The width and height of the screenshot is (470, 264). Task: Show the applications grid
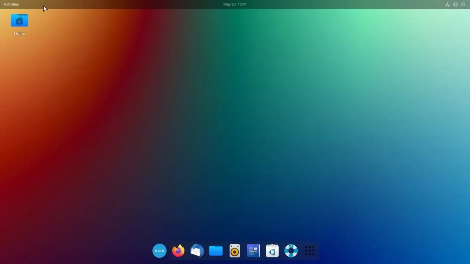tap(310, 251)
